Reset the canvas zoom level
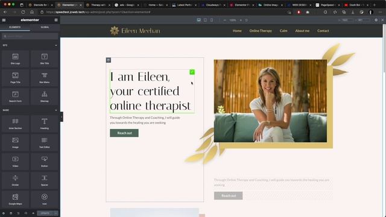Screen dimensions: 386x217 [x=247, y=20]
